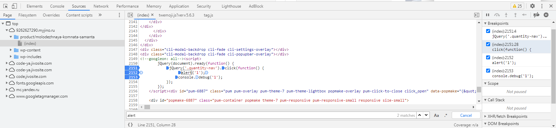This screenshot has width=556, height=128.
Task: Pause script execution
Action: point(487,15)
